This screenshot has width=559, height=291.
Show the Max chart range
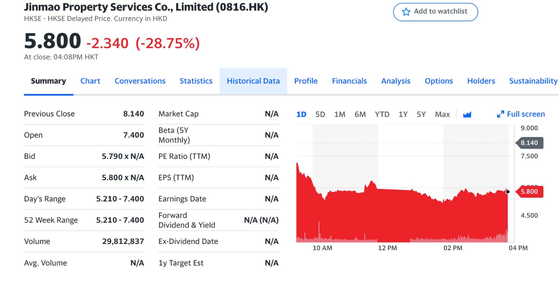pos(442,114)
